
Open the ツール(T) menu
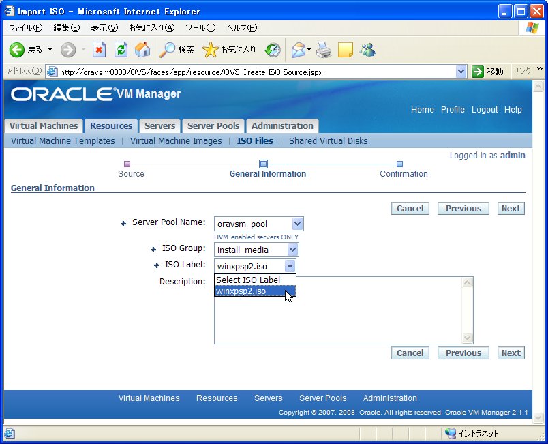pos(200,27)
